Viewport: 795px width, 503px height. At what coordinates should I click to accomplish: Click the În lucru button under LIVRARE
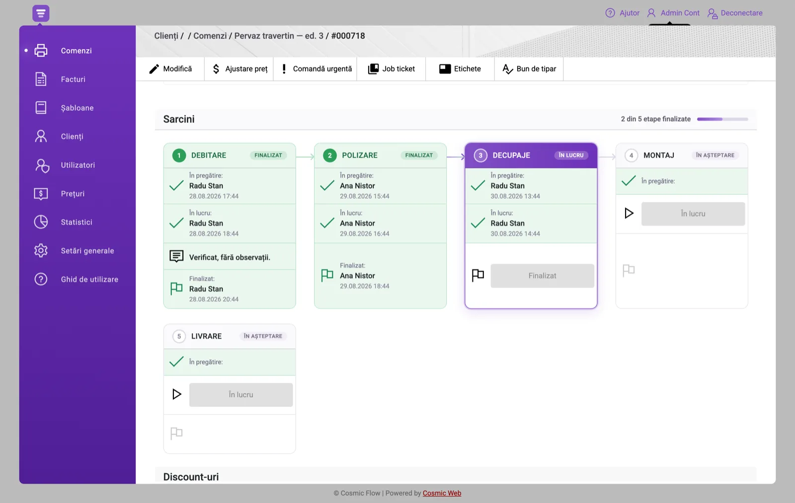(241, 395)
